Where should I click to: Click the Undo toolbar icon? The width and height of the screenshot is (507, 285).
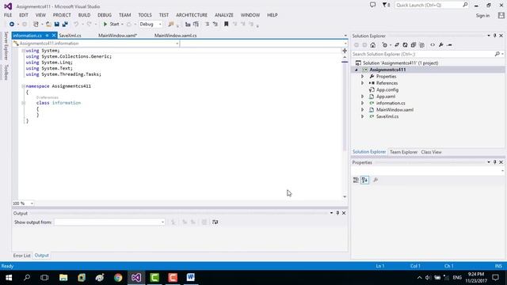click(76, 25)
